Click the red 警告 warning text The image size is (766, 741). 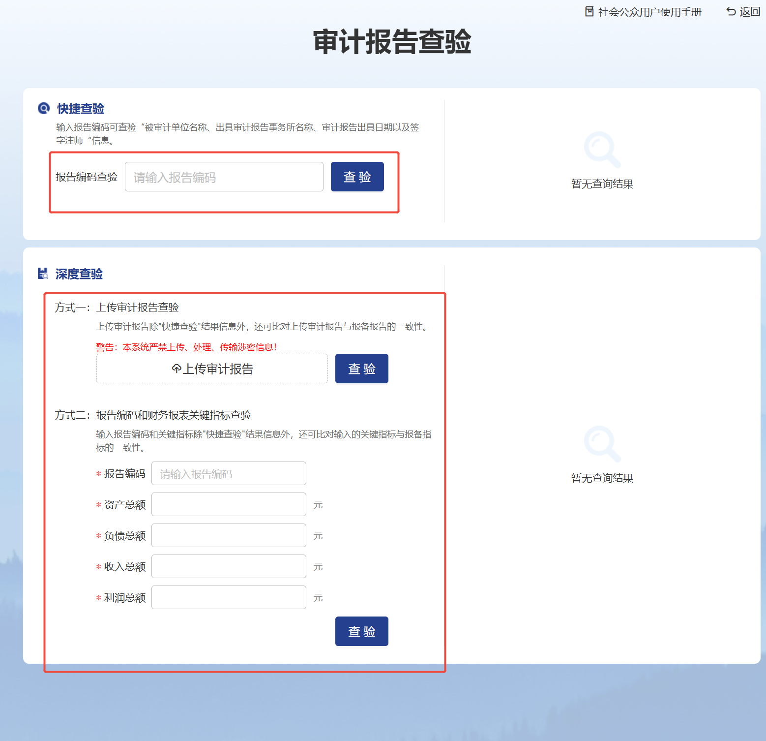tap(186, 347)
